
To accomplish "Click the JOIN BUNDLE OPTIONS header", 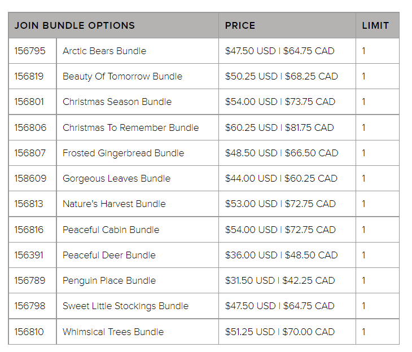I will pos(74,25).
